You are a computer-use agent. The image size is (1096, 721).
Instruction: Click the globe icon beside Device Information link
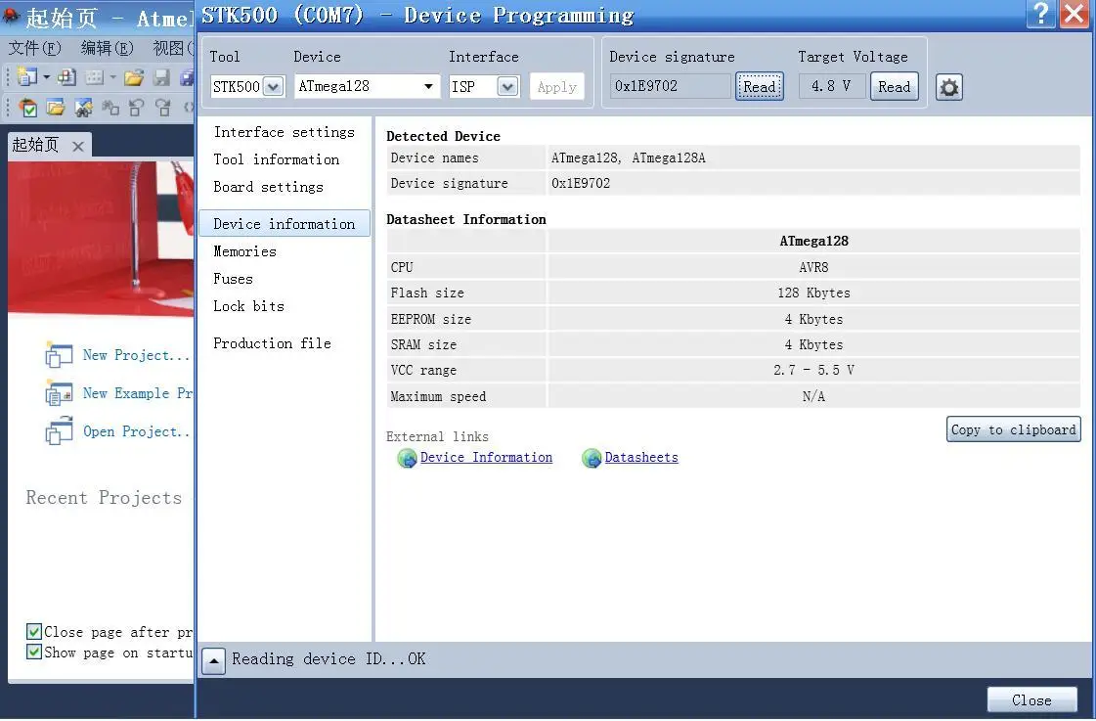point(407,458)
